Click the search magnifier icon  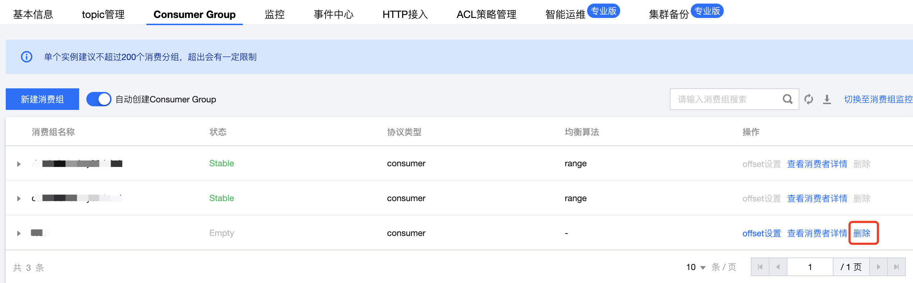787,99
